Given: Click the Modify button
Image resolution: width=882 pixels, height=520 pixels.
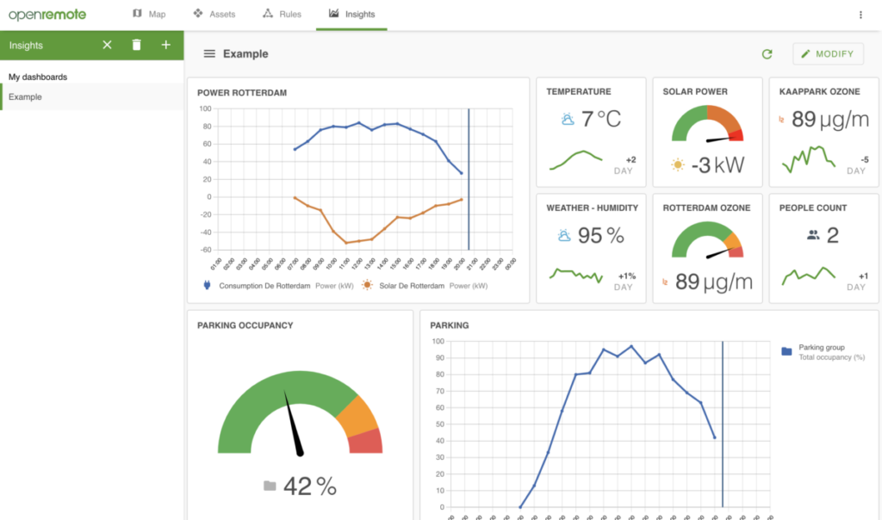Looking at the screenshot, I should click(x=827, y=54).
